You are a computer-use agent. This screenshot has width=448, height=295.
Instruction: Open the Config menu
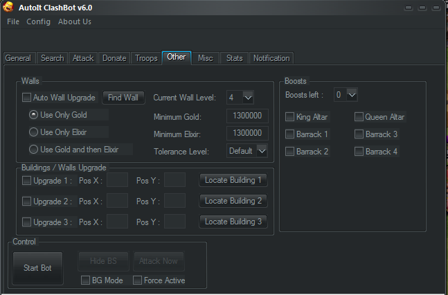click(38, 21)
